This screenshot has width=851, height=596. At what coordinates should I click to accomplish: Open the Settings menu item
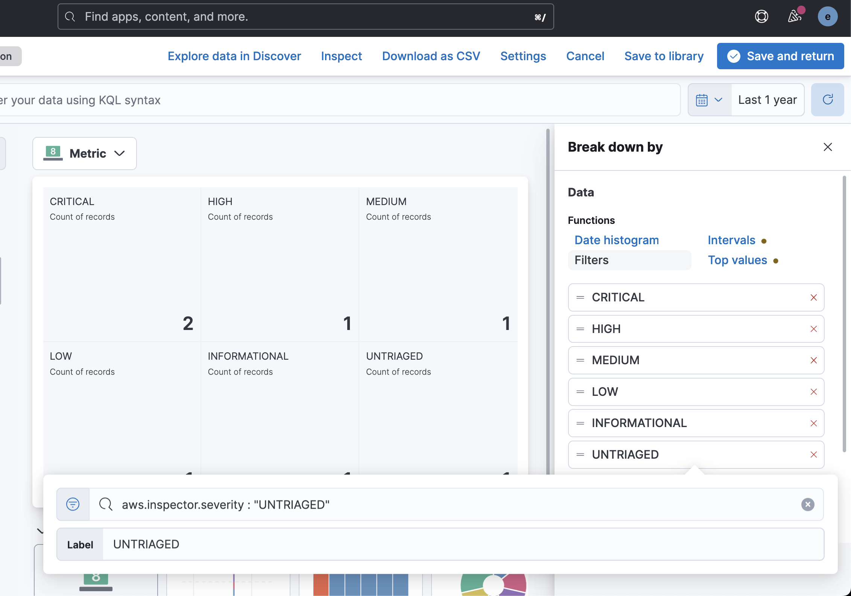[x=523, y=56]
